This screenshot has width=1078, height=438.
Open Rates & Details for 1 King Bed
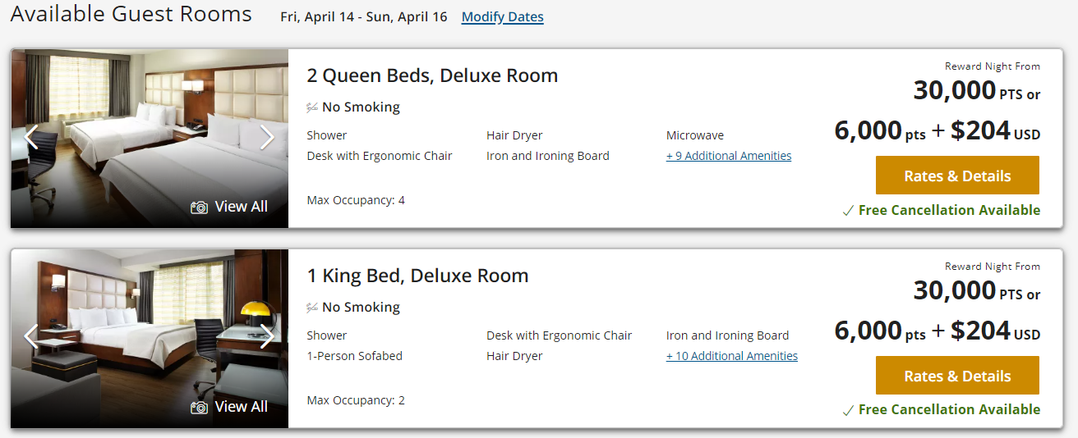click(957, 376)
